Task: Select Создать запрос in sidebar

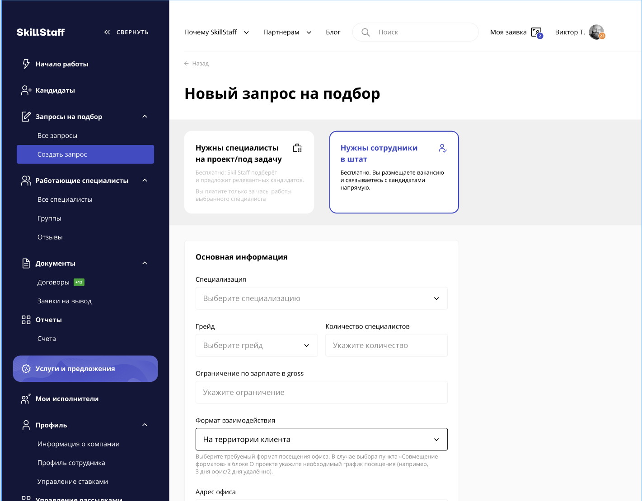Action: point(85,154)
